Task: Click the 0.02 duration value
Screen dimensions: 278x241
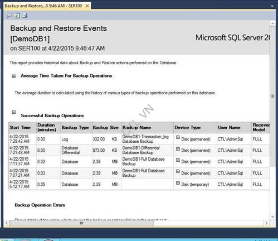Action: (41, 162)
